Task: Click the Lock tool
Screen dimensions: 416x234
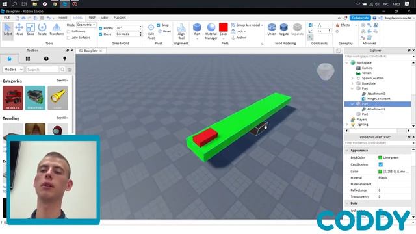Action: pyautogui.click(x=238, y=31)
